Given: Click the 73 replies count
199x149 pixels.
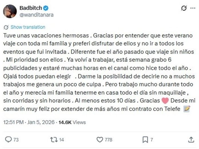Looking at the screenshot, I should (x=16, y=140).
